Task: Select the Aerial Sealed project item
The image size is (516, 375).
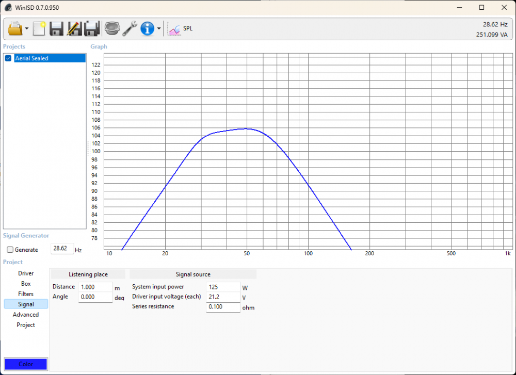Action: click(49, 58)
